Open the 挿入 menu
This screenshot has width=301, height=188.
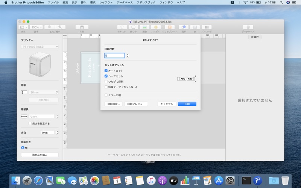pos(84,3)
